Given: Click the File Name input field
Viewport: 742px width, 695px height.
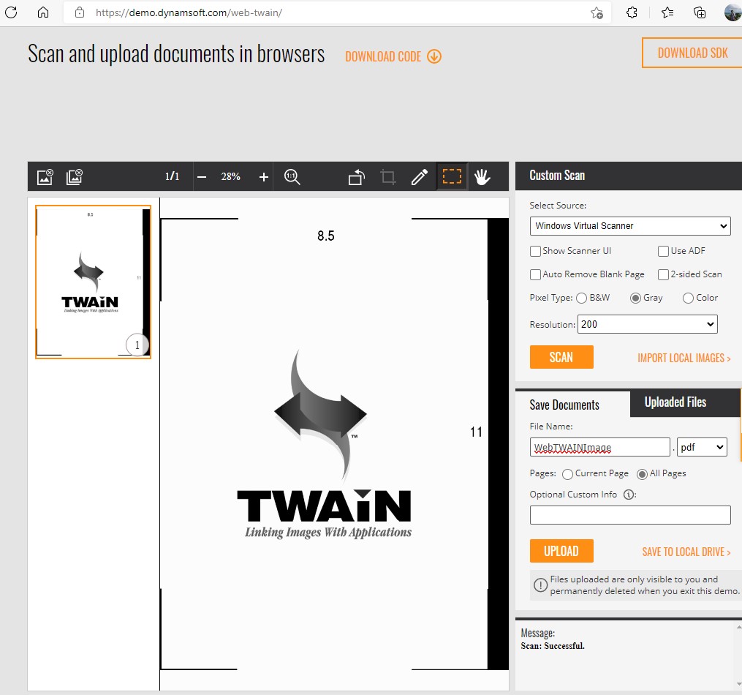Looking at the screenshot, I should [599, 447].
